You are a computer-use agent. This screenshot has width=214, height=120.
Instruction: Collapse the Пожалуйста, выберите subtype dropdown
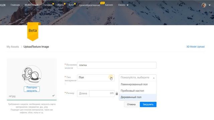137,78
